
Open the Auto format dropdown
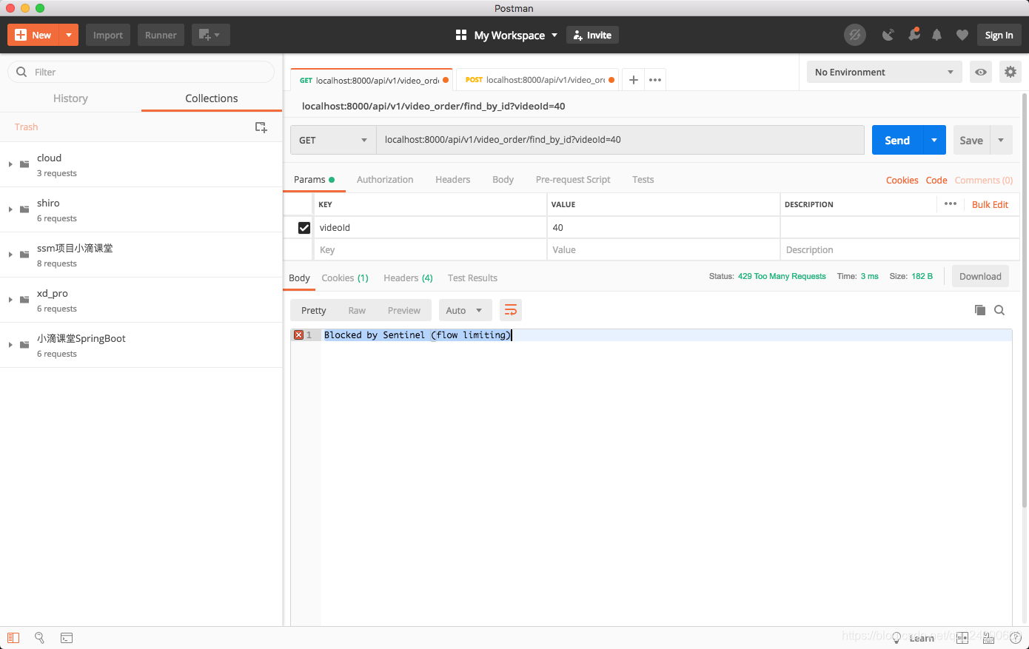pos(464,310)
